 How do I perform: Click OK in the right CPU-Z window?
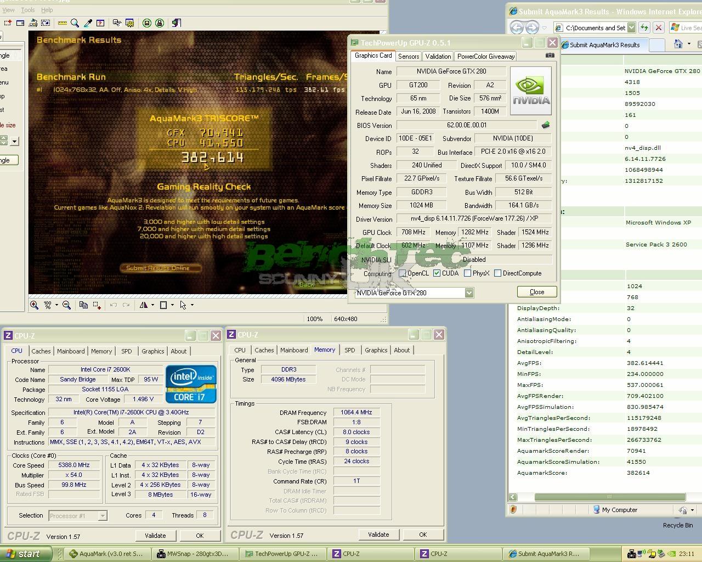click(423, 535)
